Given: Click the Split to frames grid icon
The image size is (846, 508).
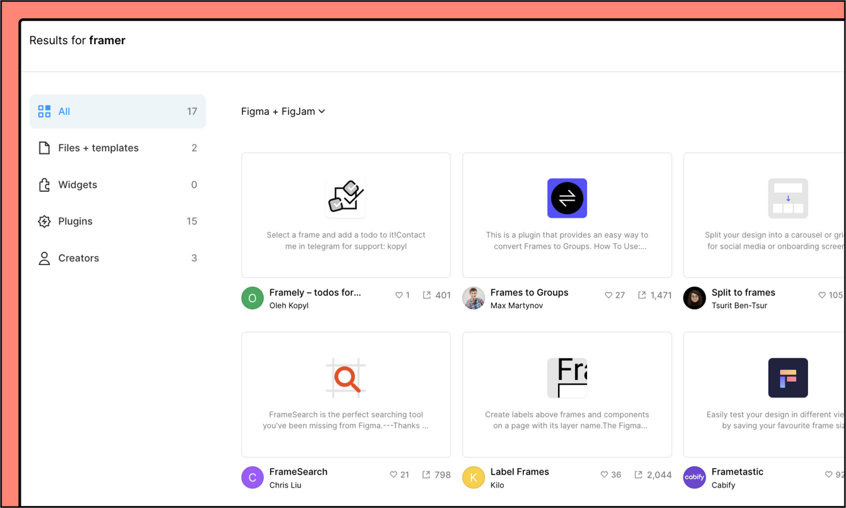Looking at the screenshot, I should pyautogui.click(x=788, y=198).
